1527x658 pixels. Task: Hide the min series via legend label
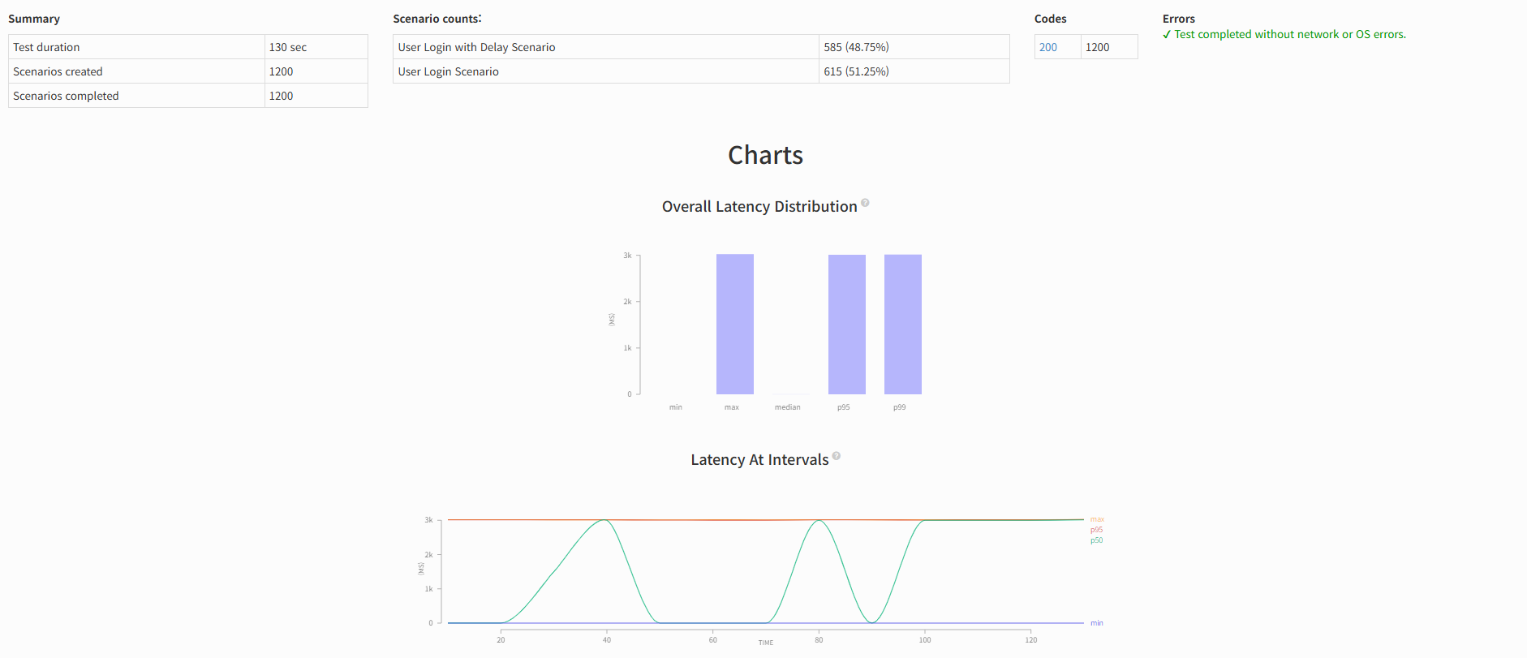coord(1096,623)
